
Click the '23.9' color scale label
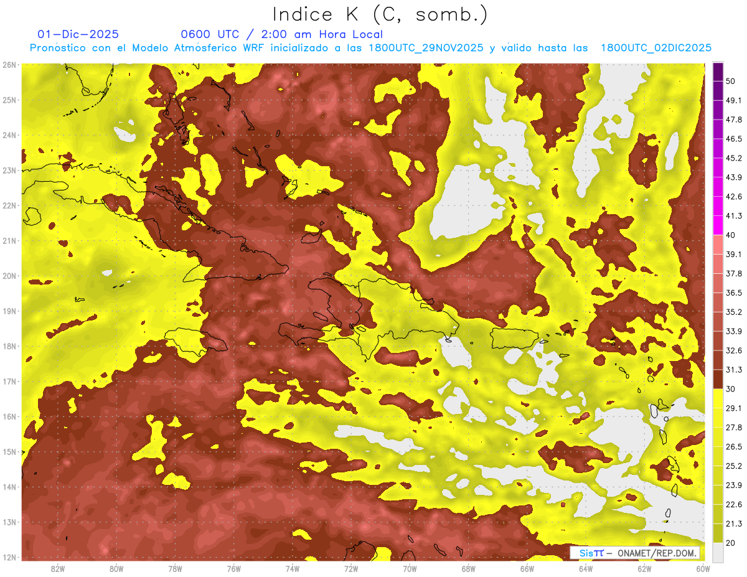[x=733, y=486]
